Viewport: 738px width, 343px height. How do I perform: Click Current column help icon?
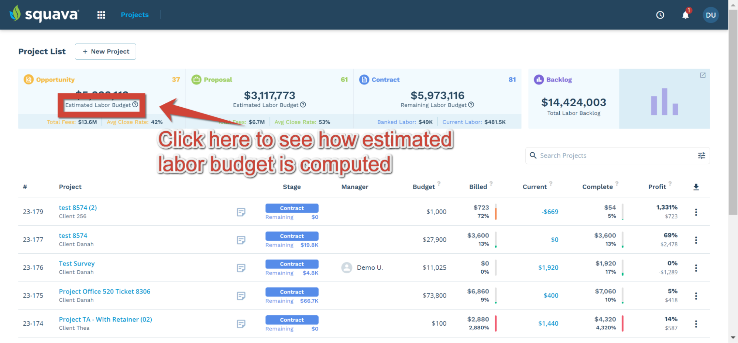(550, 183)
